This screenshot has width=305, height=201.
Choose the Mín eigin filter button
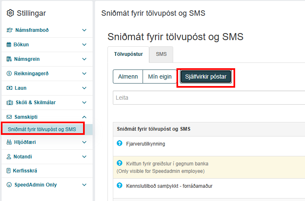(x=160, y=77)
